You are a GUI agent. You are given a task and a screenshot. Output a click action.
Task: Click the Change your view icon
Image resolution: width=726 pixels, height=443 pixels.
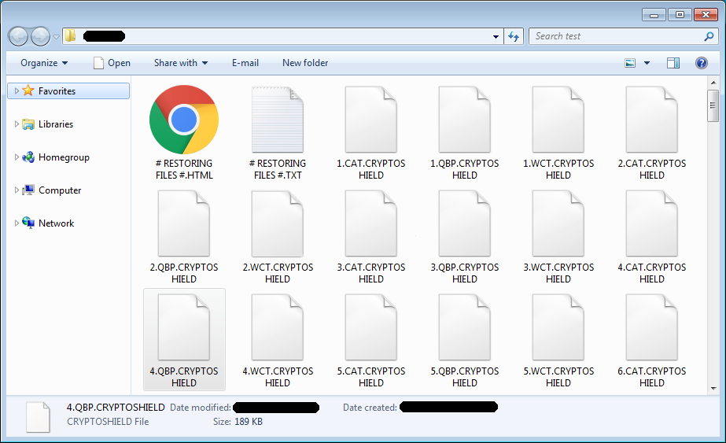pos(630,63)
